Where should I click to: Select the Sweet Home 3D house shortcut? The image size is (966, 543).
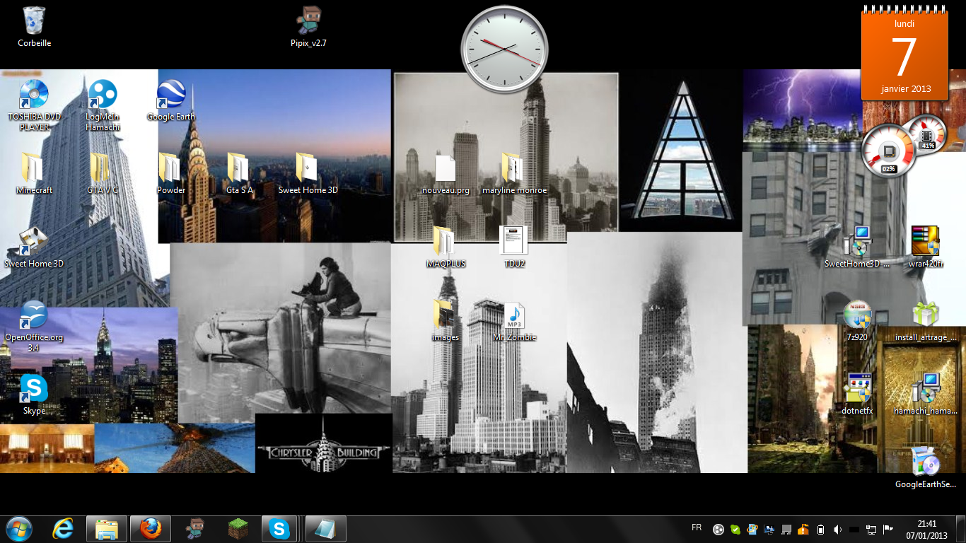[x=34, y=247]
